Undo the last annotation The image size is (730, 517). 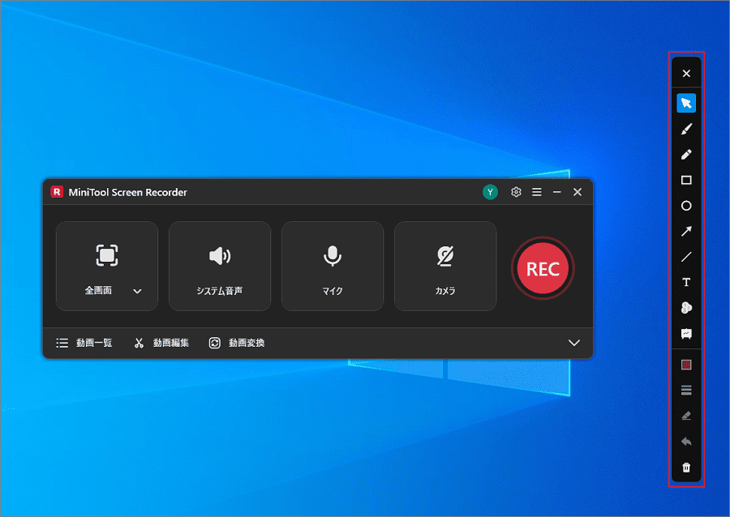click(686, 441)
